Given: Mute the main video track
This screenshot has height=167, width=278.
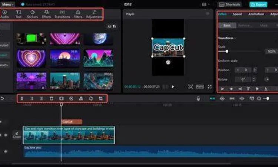Looking at the screenshot, I should [6, 135].
